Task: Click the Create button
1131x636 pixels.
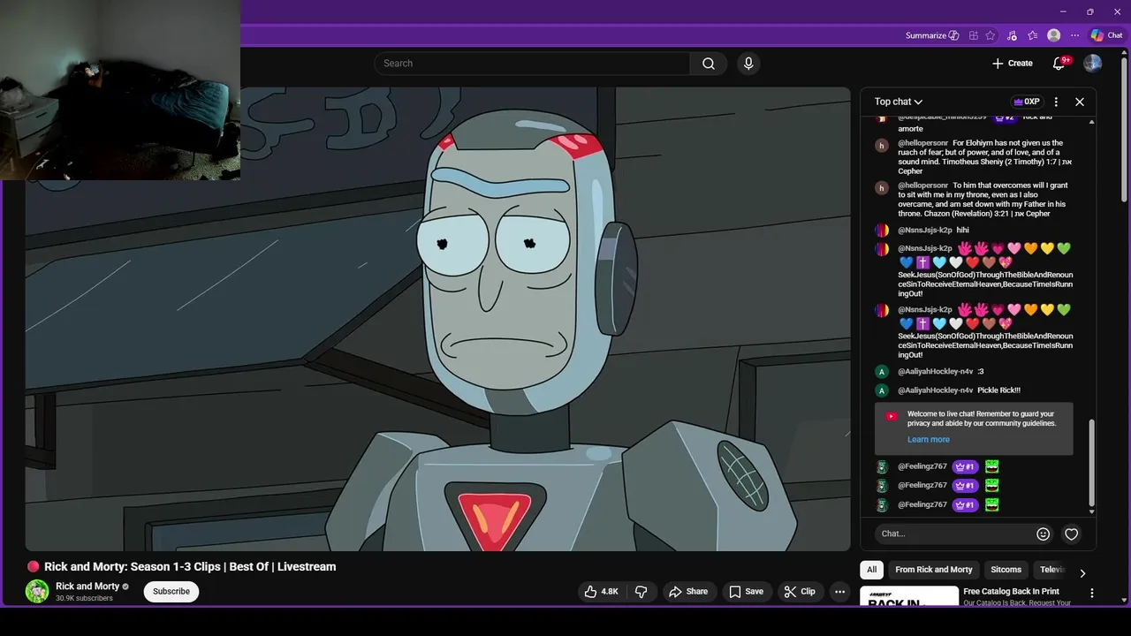Action: click(1013, 64)
